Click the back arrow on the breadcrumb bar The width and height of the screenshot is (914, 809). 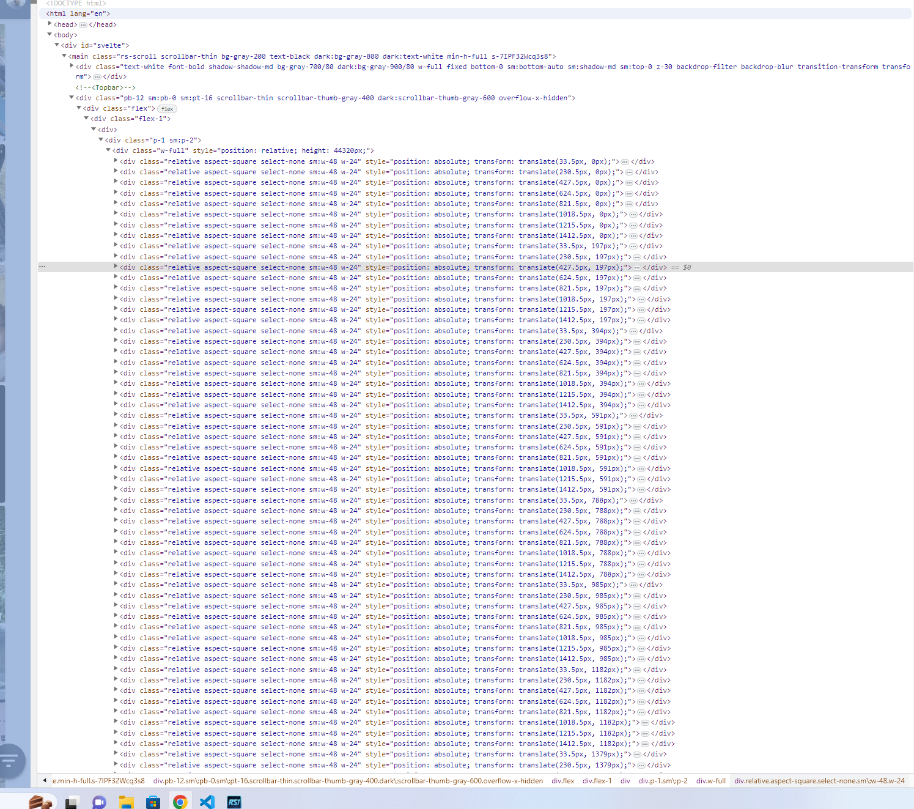pyautogui.click(x=45, y=781)
